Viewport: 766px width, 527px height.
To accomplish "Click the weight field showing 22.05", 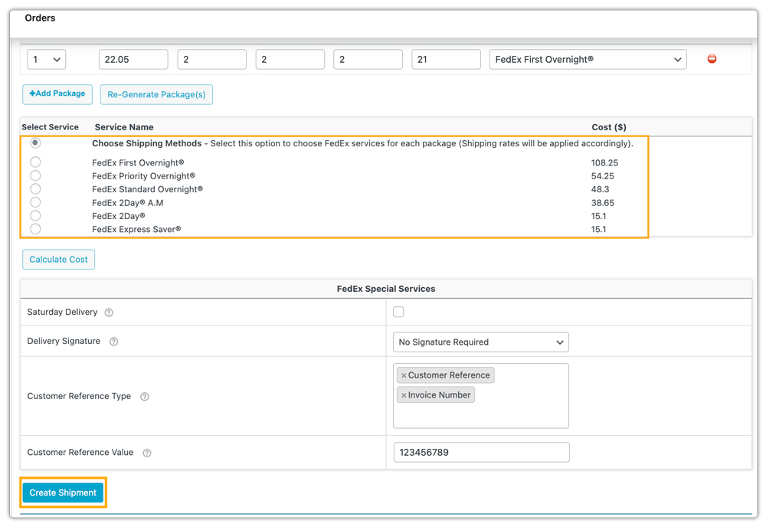I will pyautogui.click(x=133, y=60).
